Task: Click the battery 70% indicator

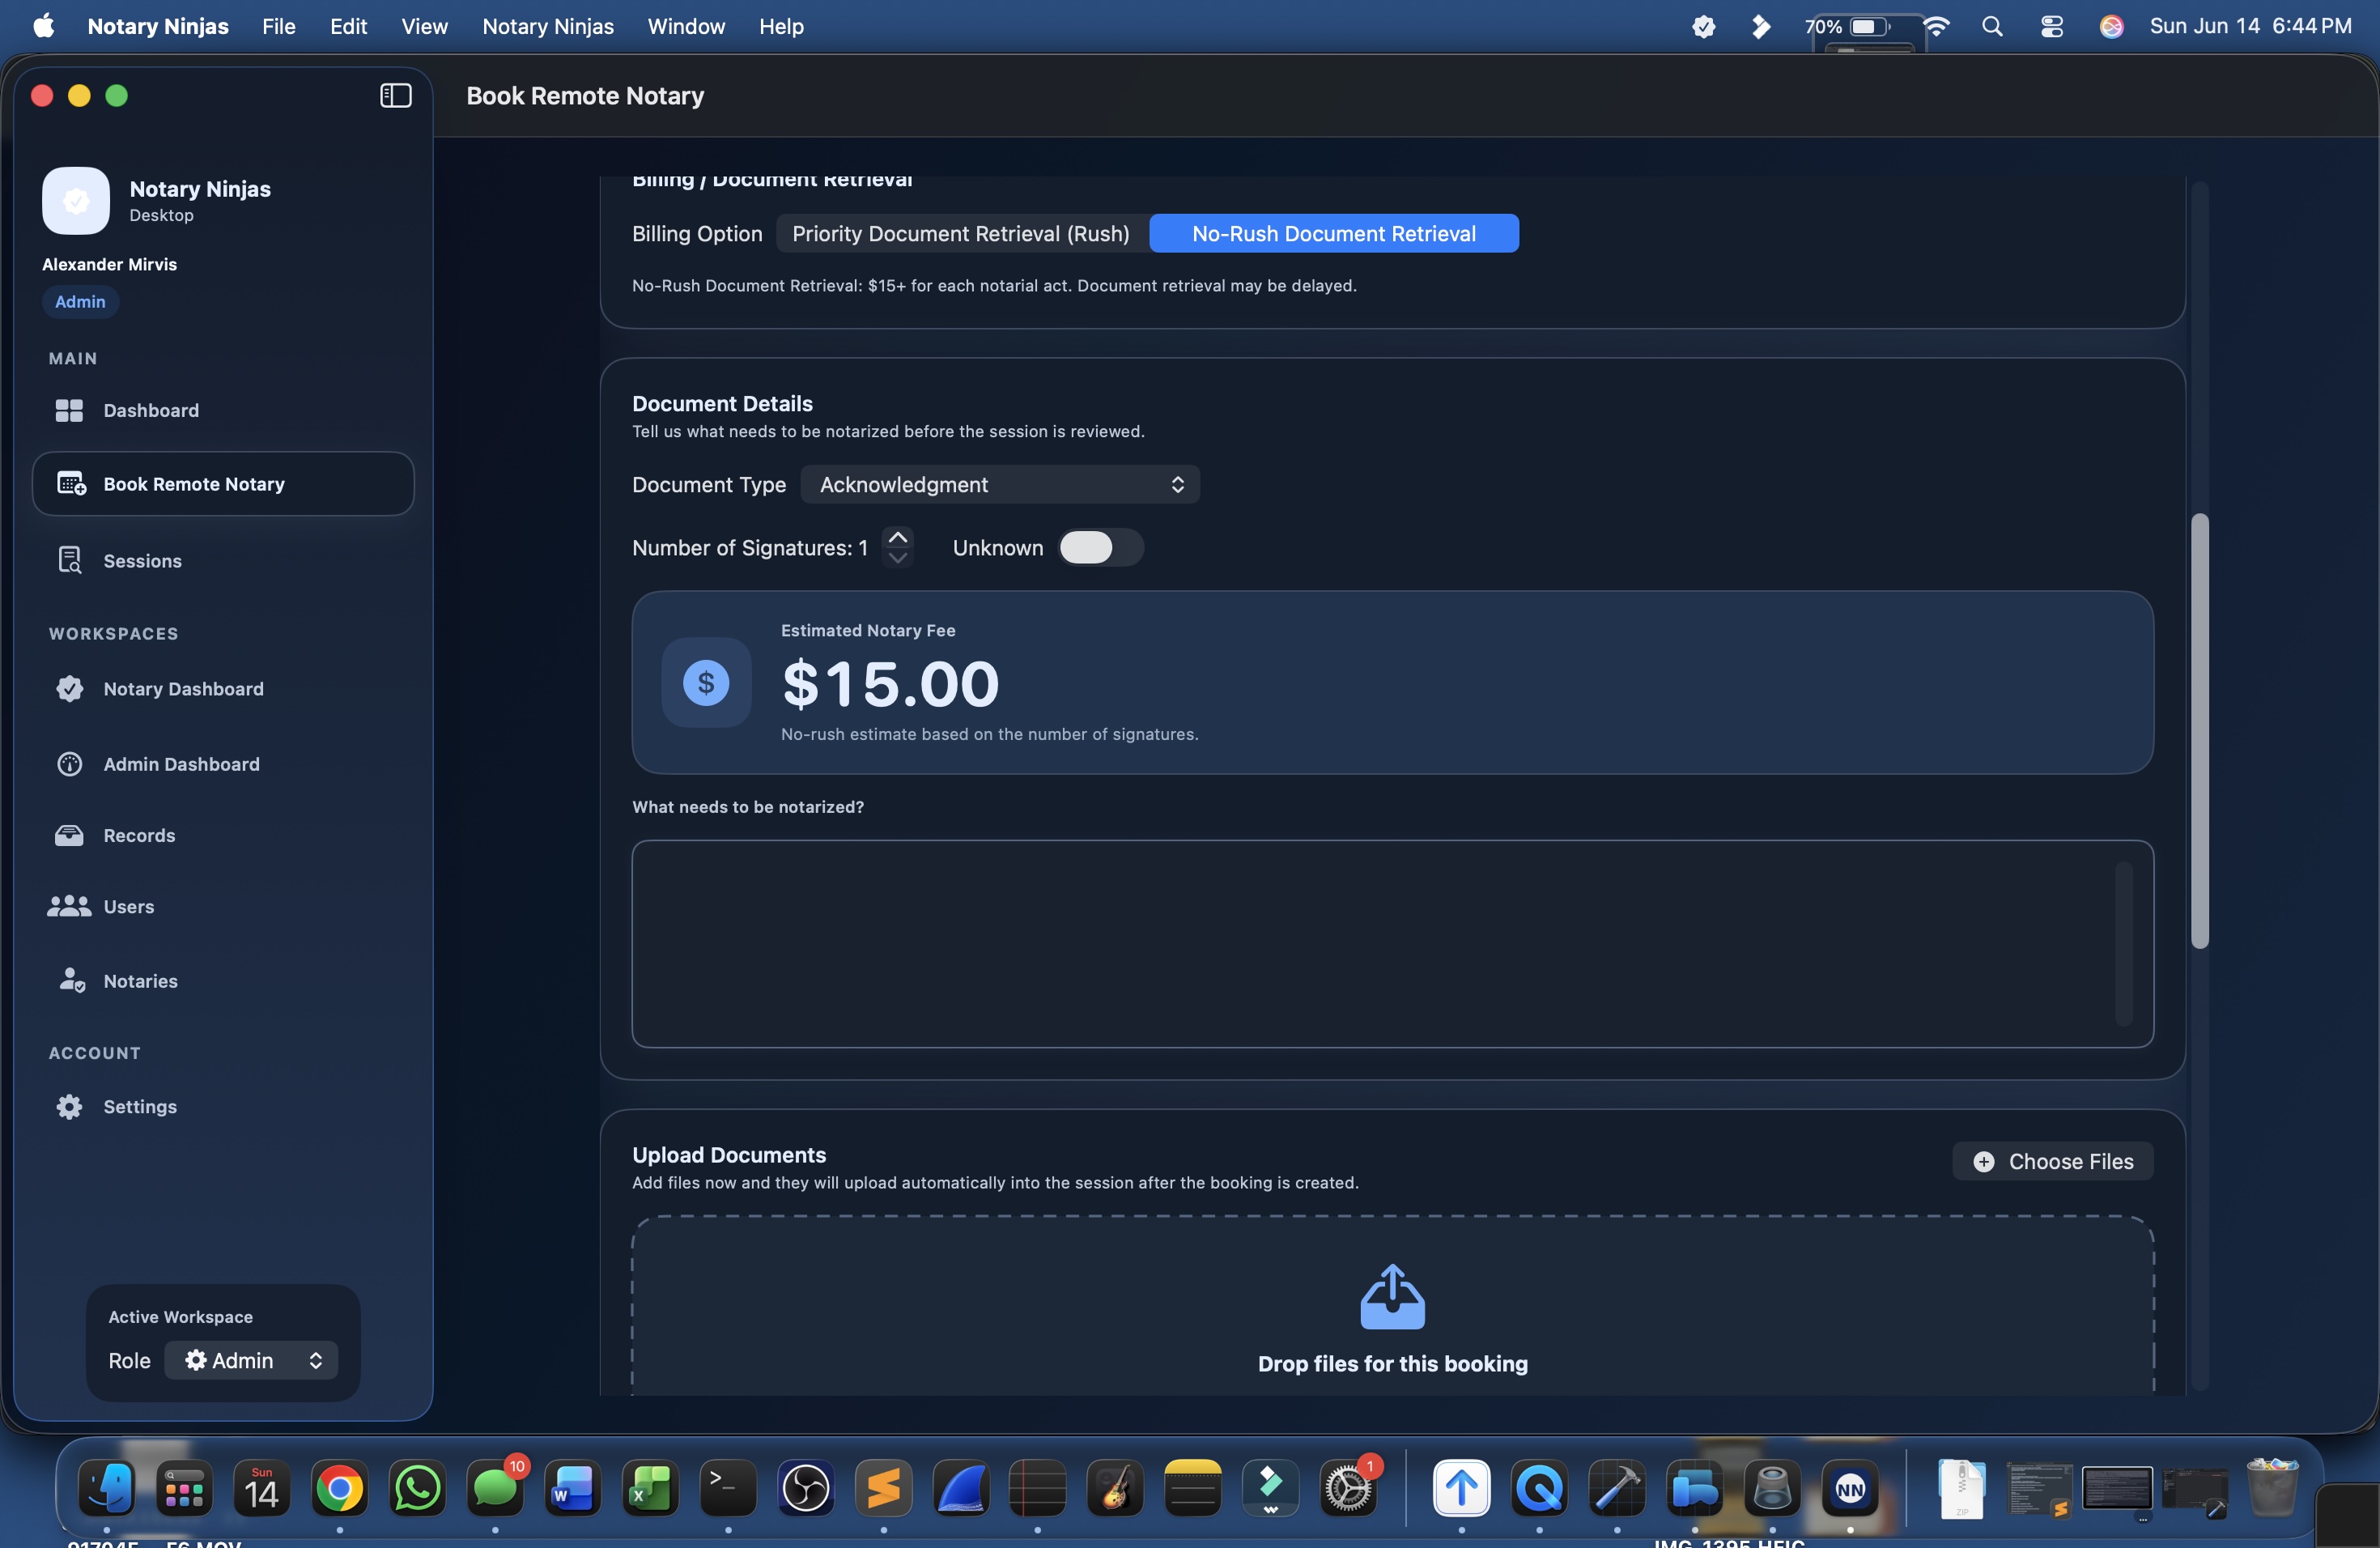Action: pyautogui.click(x=1847, y=27)
